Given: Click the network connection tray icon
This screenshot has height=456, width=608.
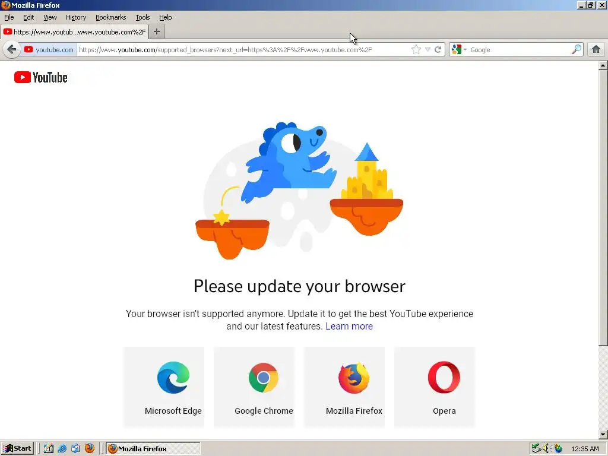Looking at the screenshot, I should (x=536, y=449).
